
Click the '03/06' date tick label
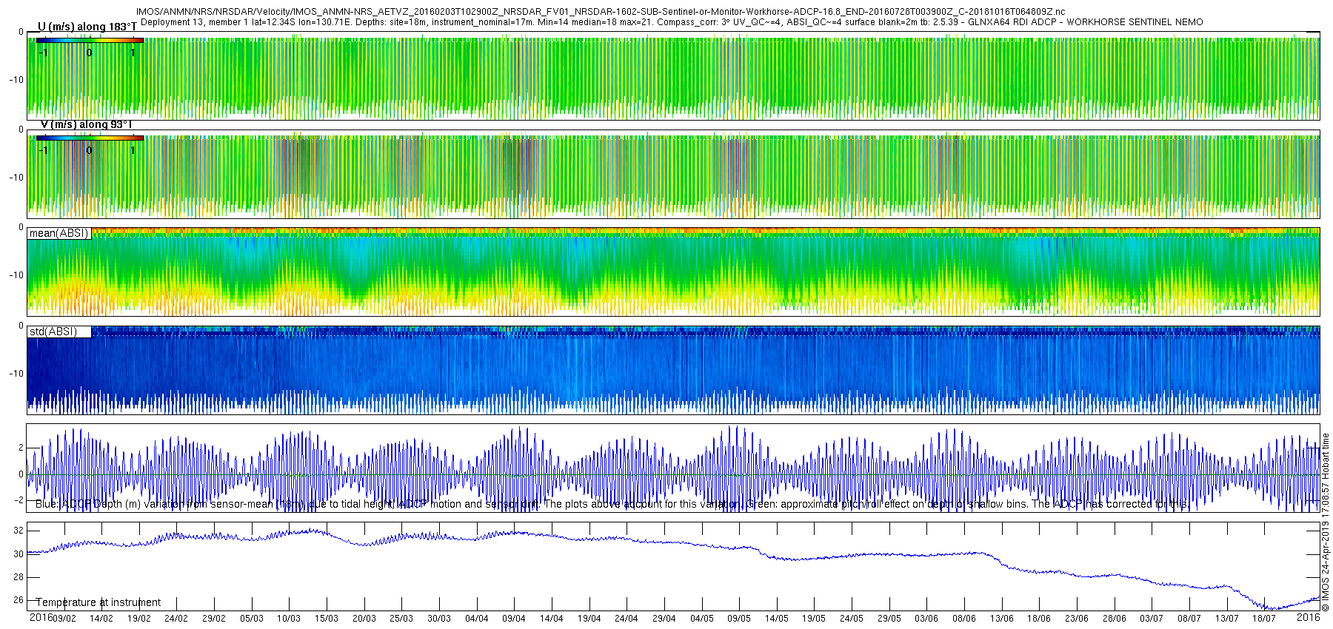[x=926, y=619]
